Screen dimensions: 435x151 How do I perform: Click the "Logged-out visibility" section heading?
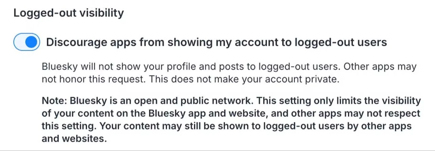tap(68, 13)
